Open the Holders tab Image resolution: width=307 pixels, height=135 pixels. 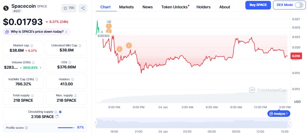coord(203,7)
